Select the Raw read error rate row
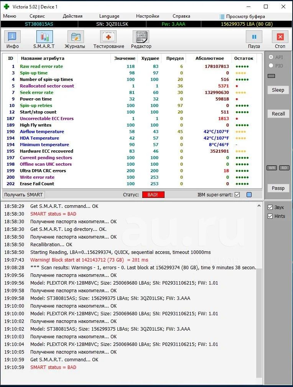293x387 pixels. pos(132,66)
